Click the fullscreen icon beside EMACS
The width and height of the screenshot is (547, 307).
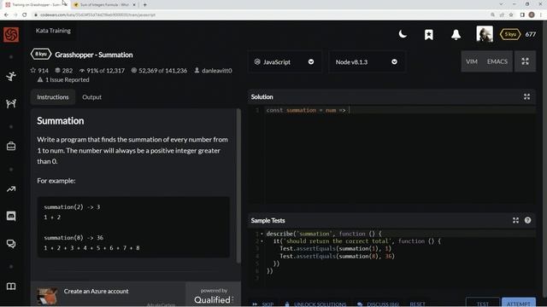click(x=525, y=61)
